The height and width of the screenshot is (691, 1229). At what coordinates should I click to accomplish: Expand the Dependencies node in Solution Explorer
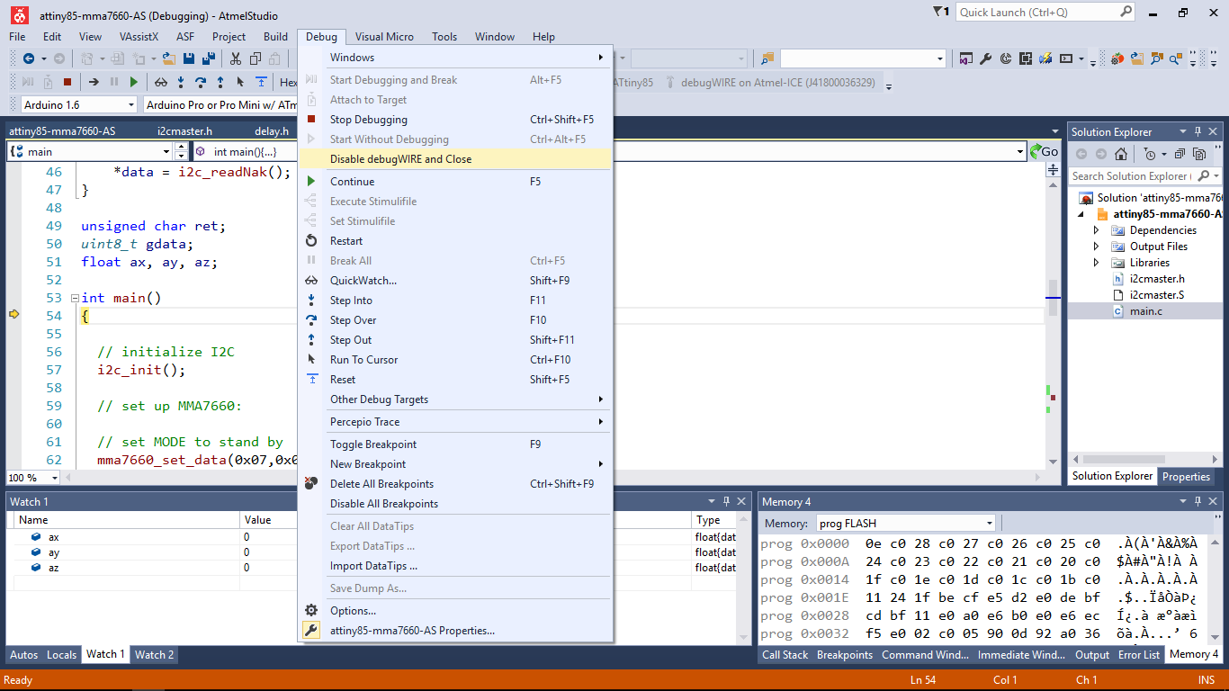point(1096,230)
